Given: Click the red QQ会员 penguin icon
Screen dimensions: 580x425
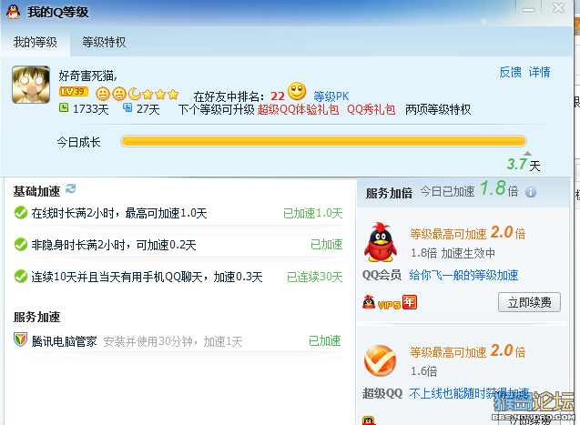Looking at the screenshot, I should [x=381, y=242].
